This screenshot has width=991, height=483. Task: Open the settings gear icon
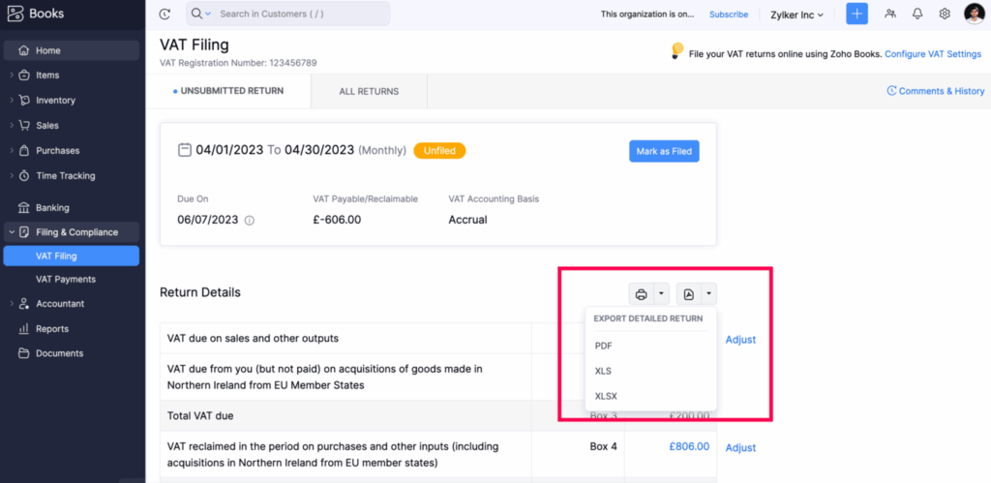pos(945,14)
